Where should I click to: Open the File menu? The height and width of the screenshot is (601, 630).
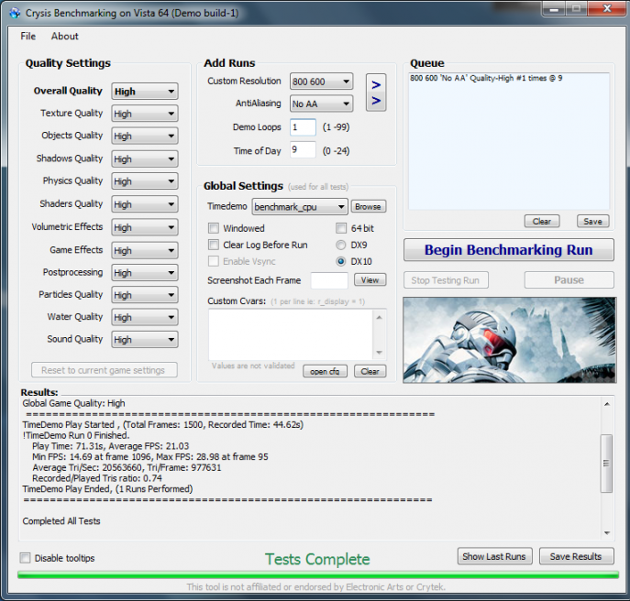coord(28,36)
